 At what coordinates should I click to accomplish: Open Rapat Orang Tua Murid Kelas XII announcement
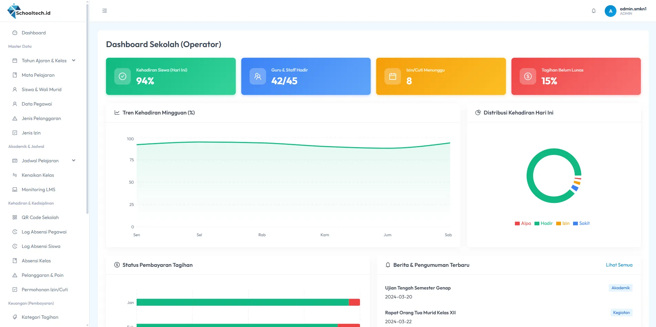pos(420,313)
